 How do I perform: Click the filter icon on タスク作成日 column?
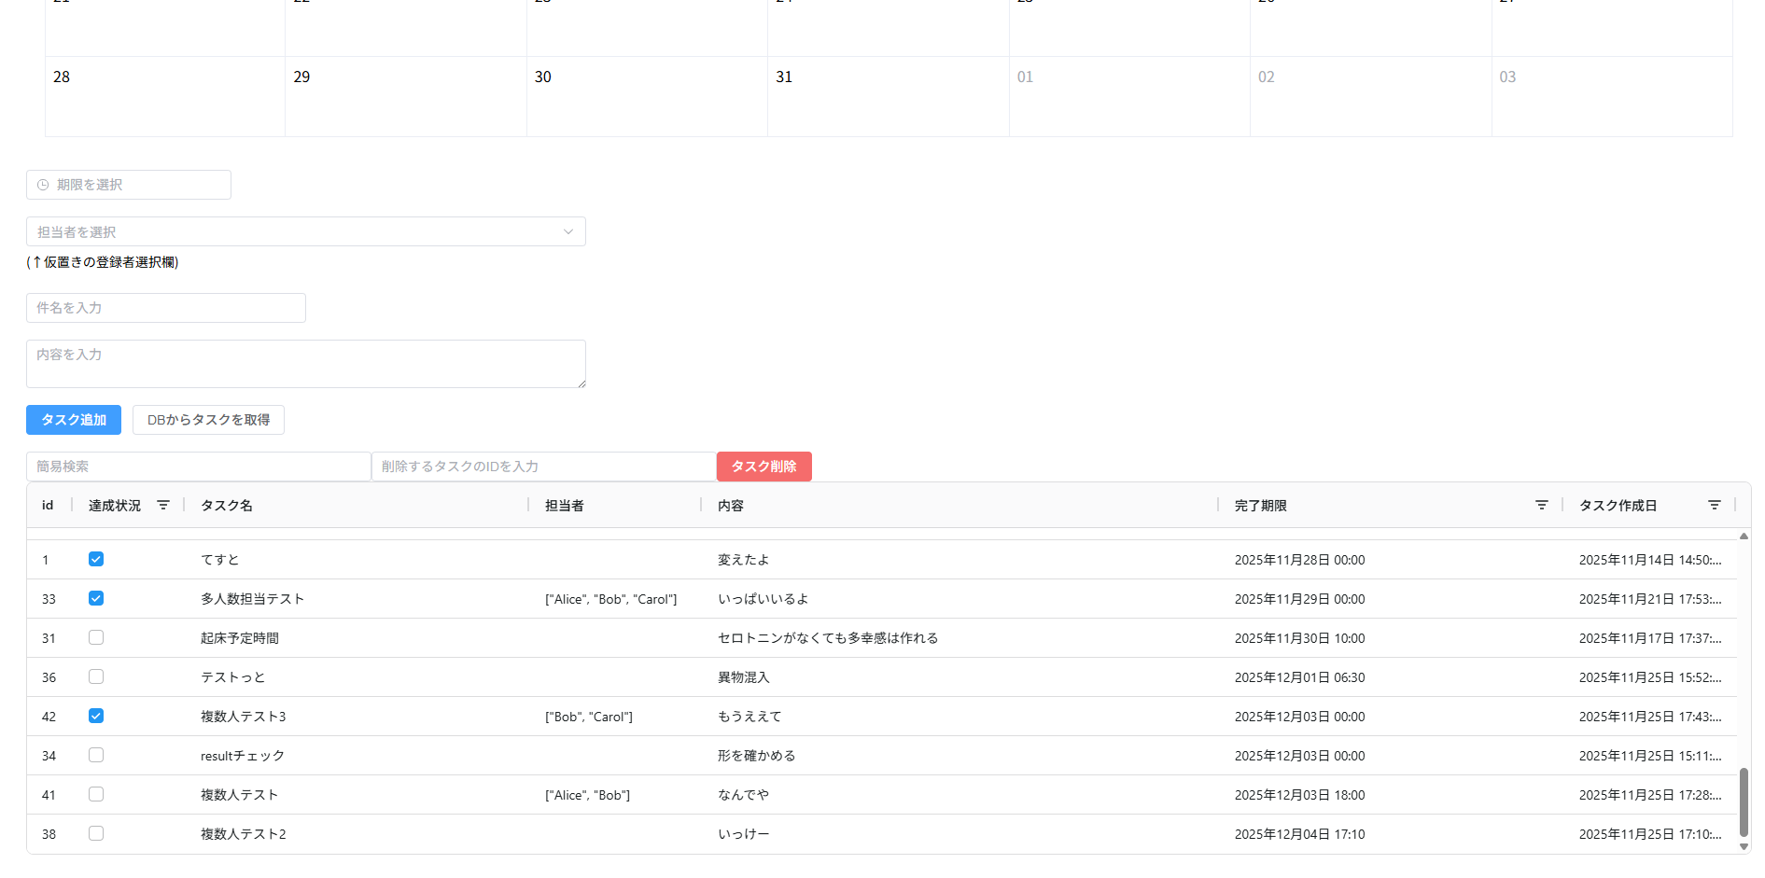[1715, 505]
